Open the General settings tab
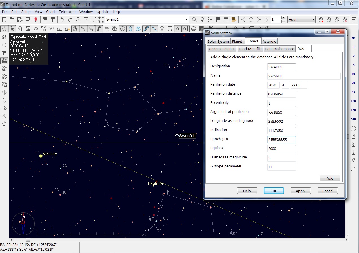 (222, 49)
